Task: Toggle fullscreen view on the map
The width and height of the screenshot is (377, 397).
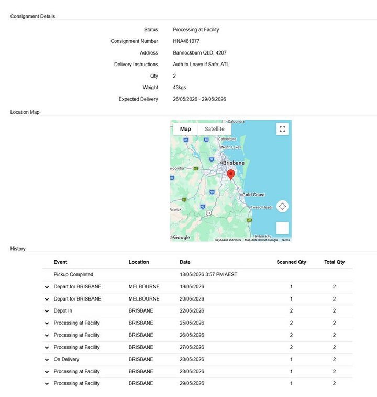Action: click(282, 129)
